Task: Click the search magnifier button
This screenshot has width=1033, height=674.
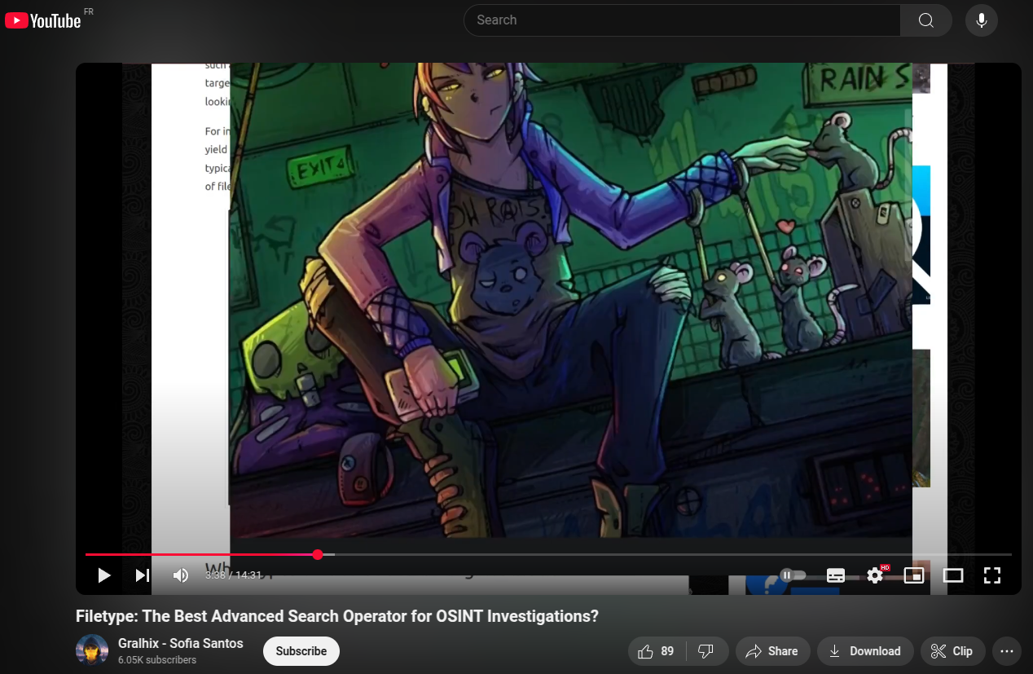Action: tap(925, 20)
